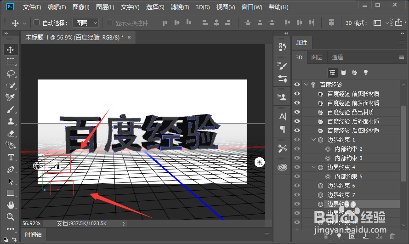Hide the 百度经验 后膨胀材质 material
Image resolution: width=409 pixels, height=244 pixels.
click(297, 131)
